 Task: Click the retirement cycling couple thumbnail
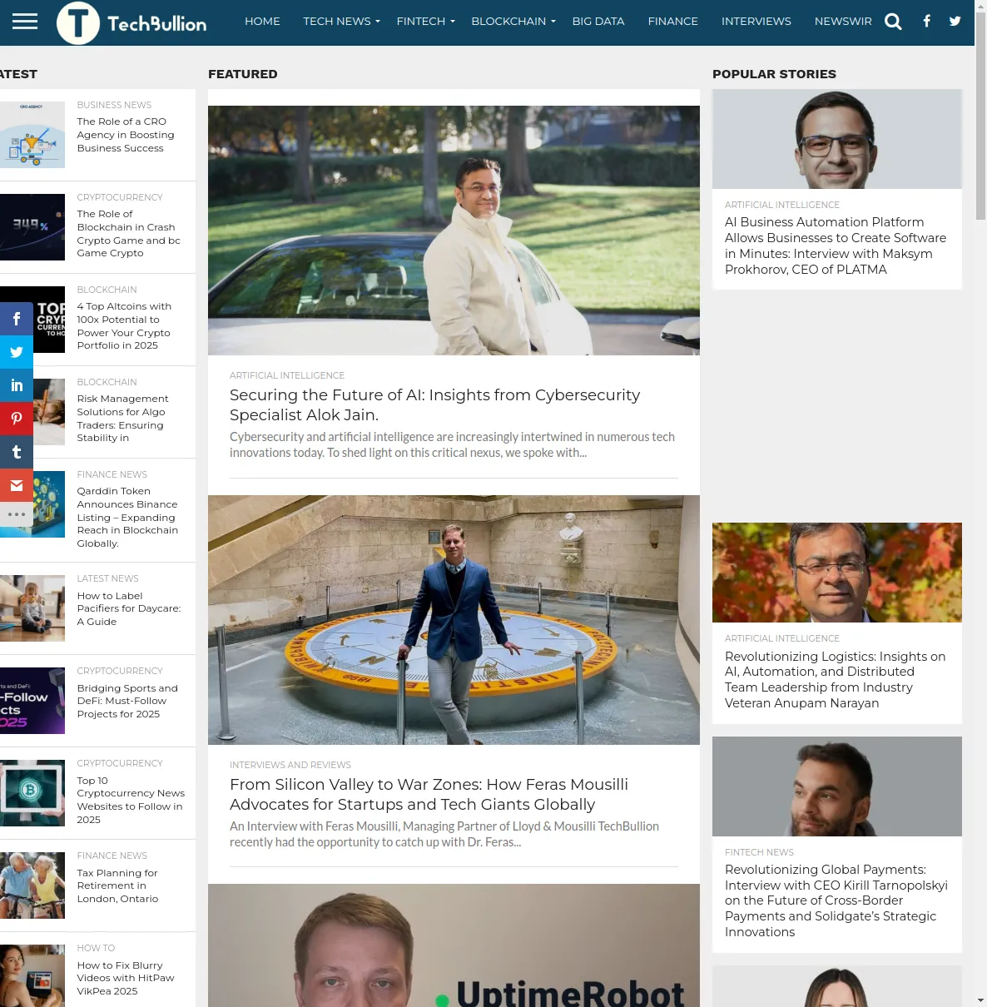(32, 885)
